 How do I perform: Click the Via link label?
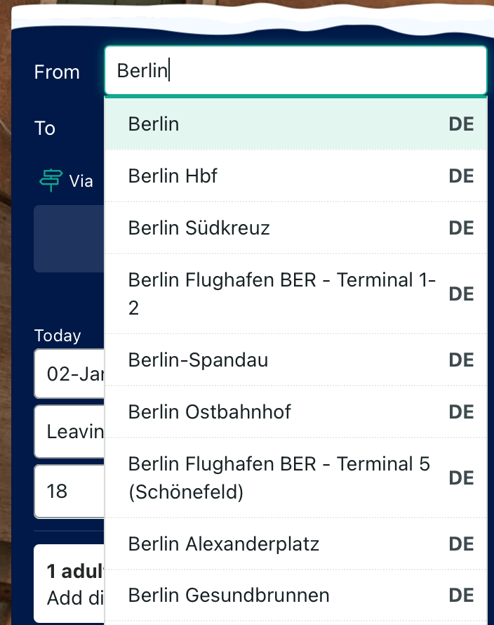click(81, 181)
